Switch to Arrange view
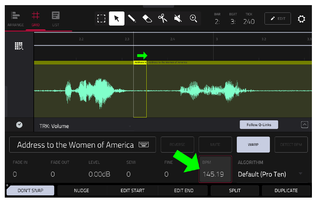 coord(16,19)
